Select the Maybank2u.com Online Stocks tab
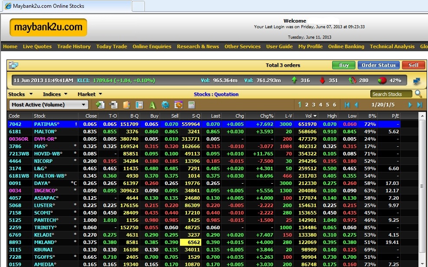 (x=67, y=6)
